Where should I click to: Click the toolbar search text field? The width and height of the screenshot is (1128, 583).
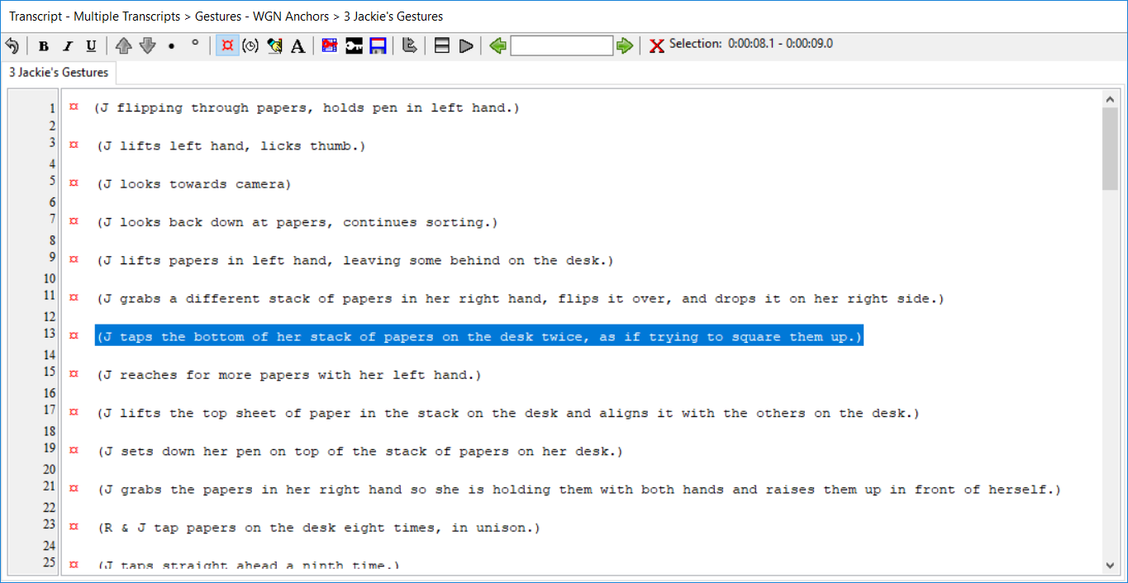coord(561,46)
